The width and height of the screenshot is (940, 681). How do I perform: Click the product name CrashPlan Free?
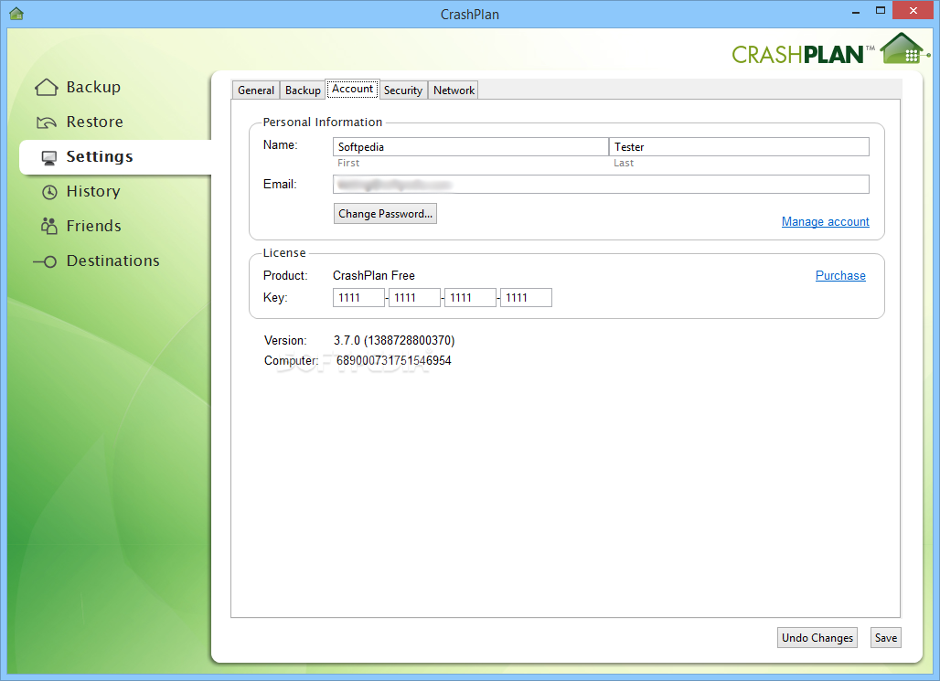373,276
